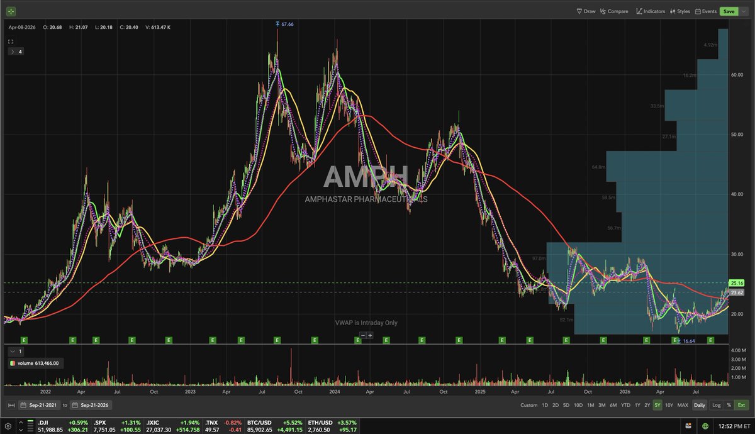Click the chart zoom out minus button
Viewport: 755px width, 434px height.
click(x=362, y=335)
